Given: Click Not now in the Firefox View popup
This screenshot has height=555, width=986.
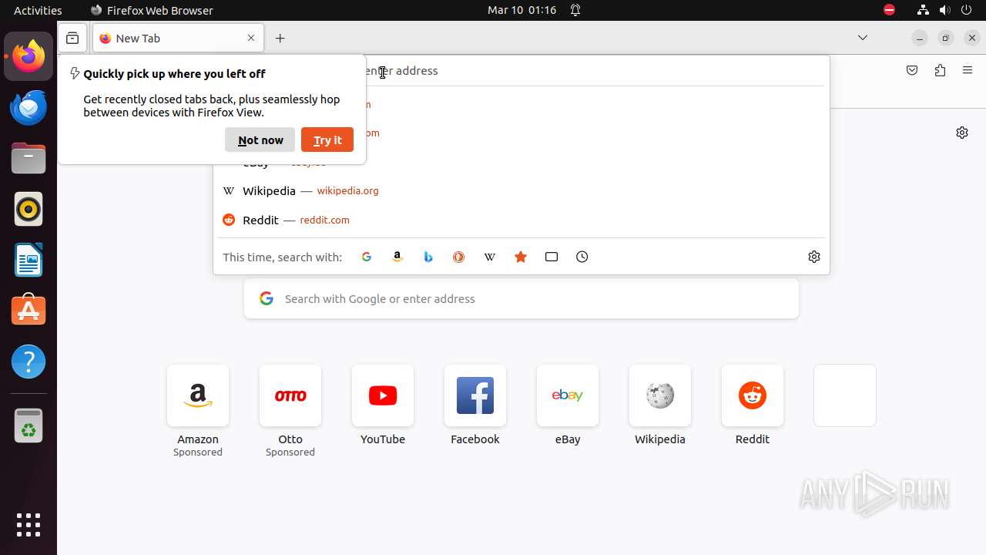Looking at the screenshot, I should point(260,140).
